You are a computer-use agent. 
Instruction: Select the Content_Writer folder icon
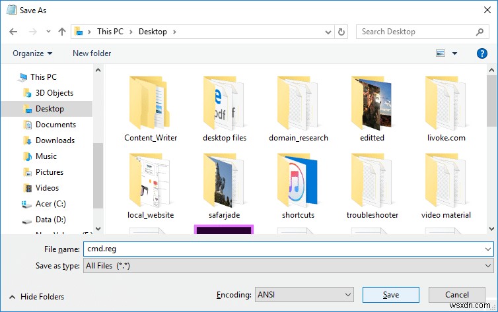(x=150, y=102)
